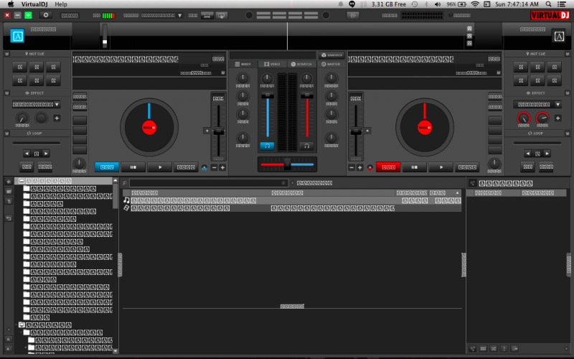Click right deck loop grow arrow

click(x=547, y=153)
